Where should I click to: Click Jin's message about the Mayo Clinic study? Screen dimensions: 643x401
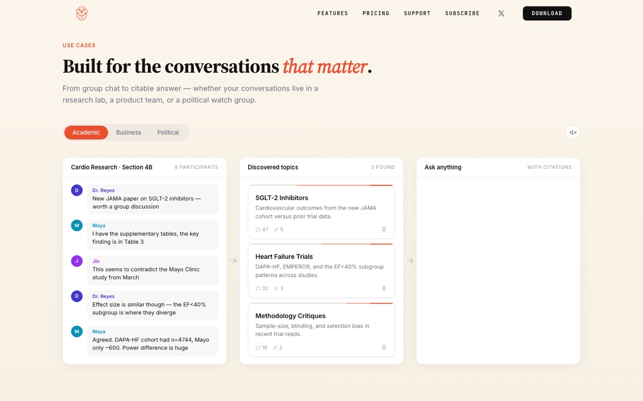(x=153, y=270)
